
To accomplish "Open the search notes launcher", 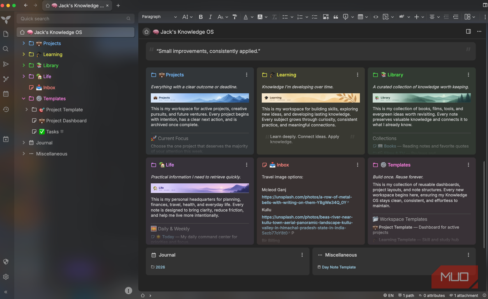I will click(6, 49).
